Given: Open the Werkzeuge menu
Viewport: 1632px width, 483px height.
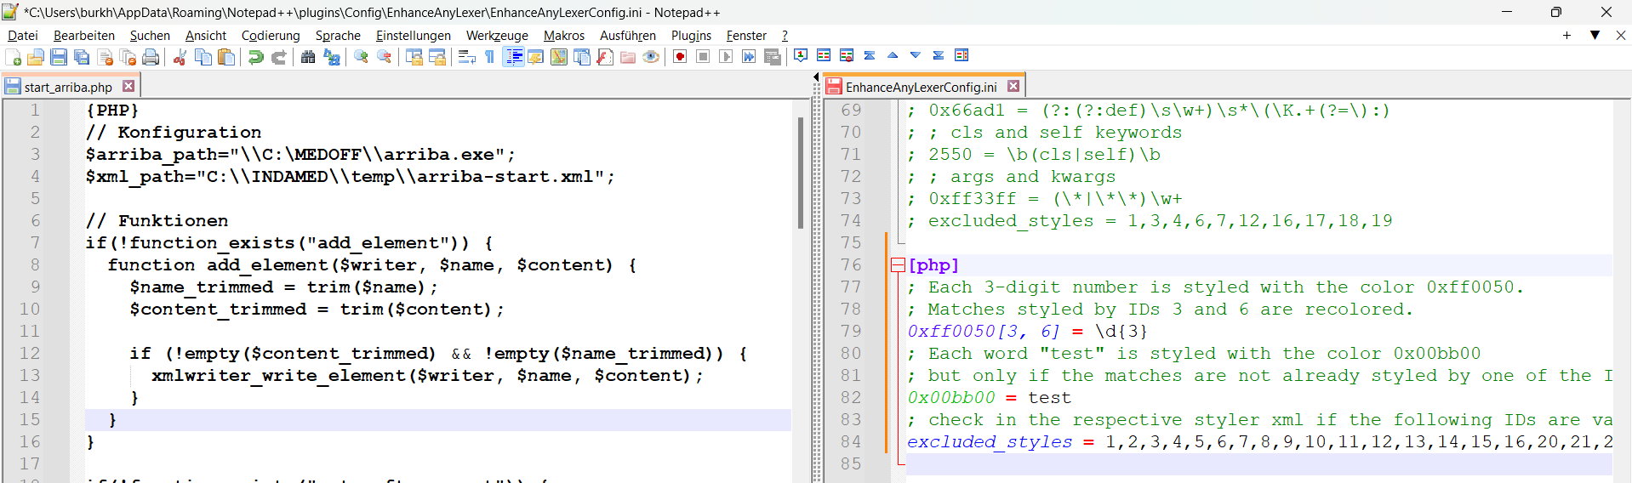Looking at the screenshot, I should [x=497, y=36].
